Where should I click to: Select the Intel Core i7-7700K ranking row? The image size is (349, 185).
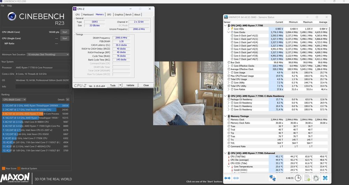click(36, 138)
